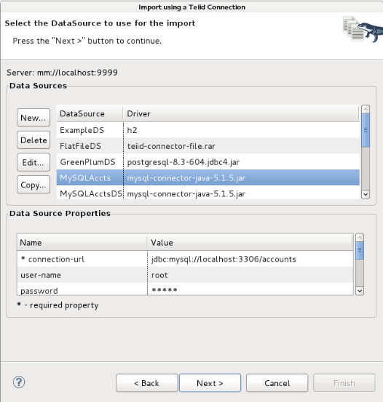The image size is (383, 402).
Task: Cancel the import wizard
Action: (277, 383)
